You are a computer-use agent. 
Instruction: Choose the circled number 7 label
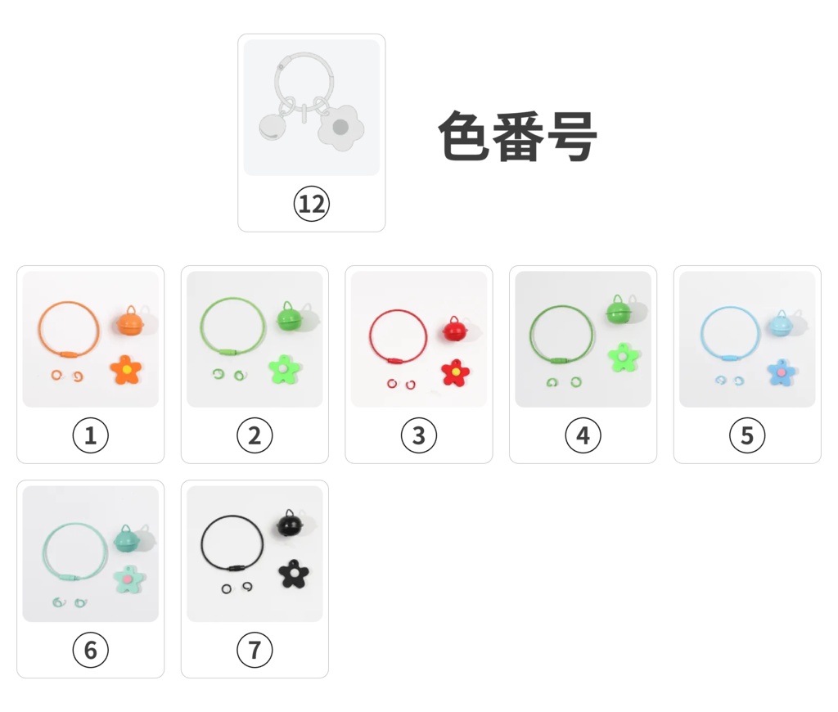click(255, 650)
